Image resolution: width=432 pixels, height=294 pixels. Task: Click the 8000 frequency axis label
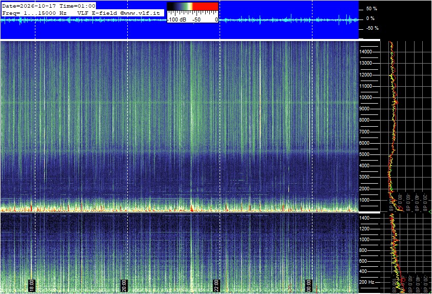tap(364, 120)
